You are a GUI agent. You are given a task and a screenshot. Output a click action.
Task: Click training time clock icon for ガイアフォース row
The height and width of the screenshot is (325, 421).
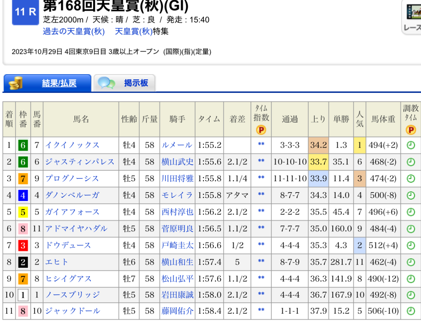point(411,212)
